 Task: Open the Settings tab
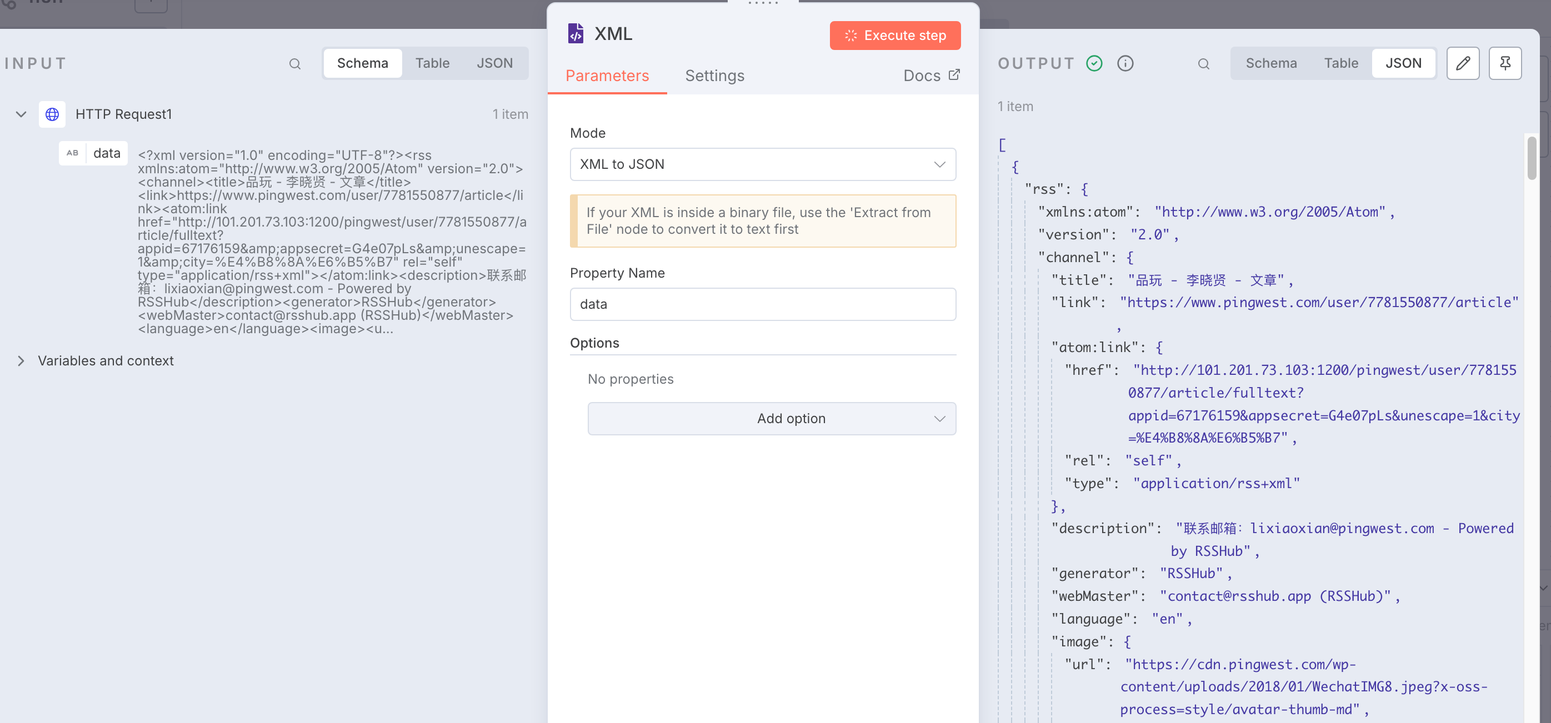714,76
